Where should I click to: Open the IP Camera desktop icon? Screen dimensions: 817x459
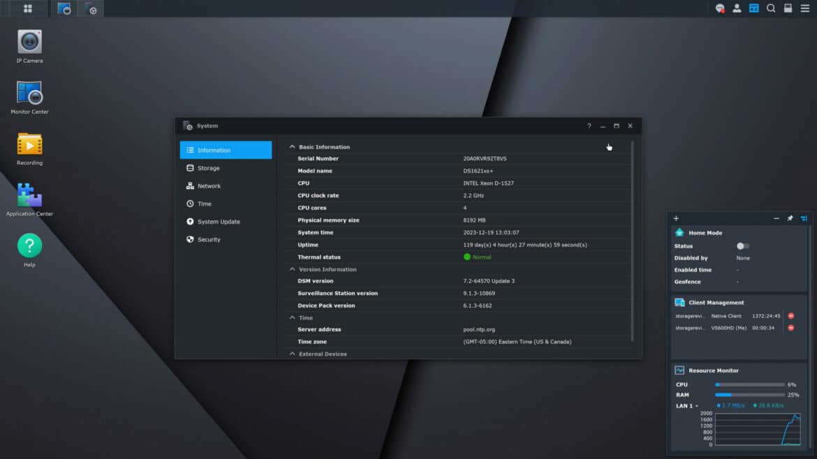29,46
